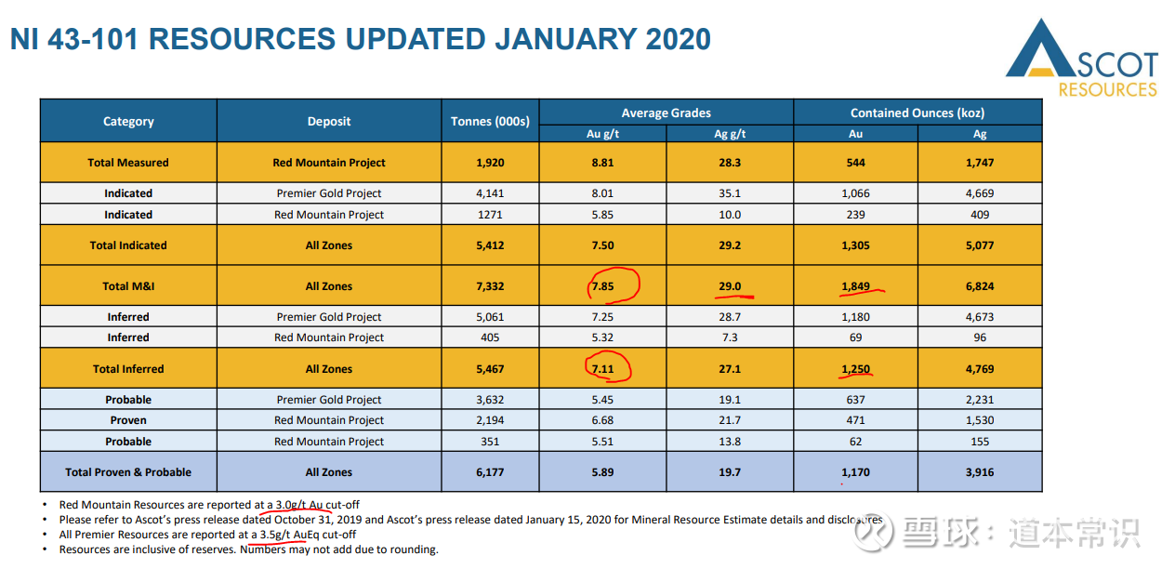Click the 5,467 tonnes value
Image resolution: width=1175 pixels, height=569 pixels.
[490, 369]
